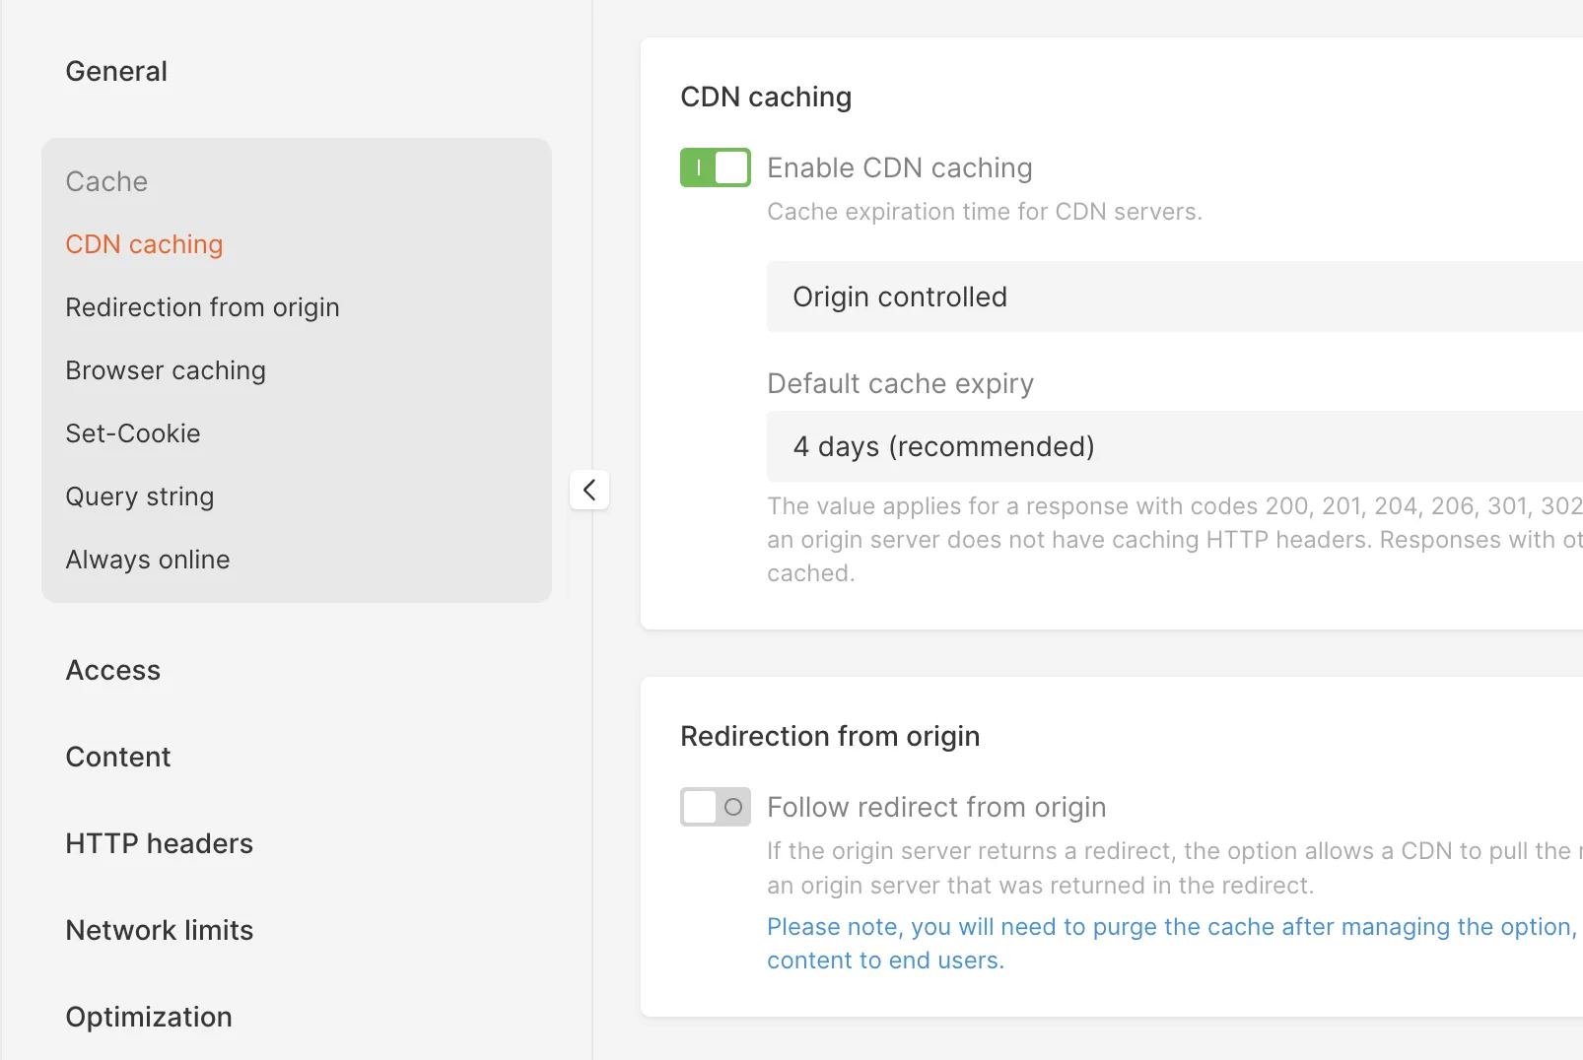Open Browser caching sidebar item
The image size is (1583, 1060).
pos(166,370)
